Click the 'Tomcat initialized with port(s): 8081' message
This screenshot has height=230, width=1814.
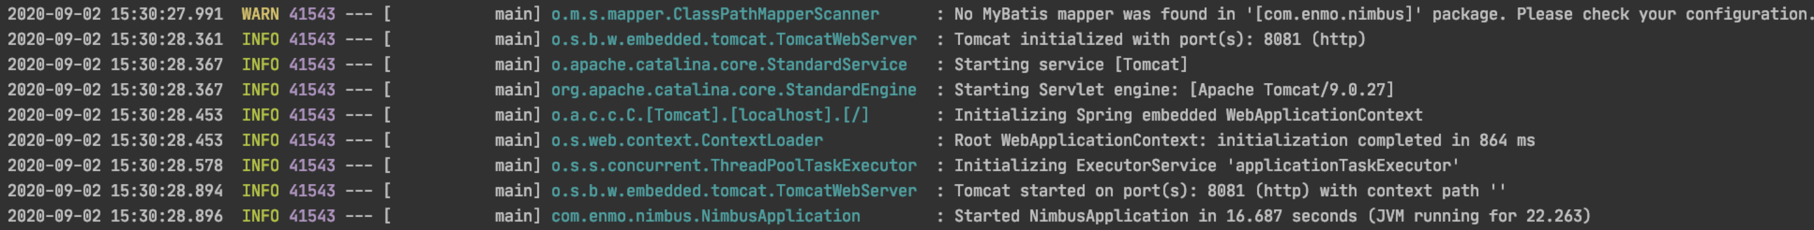(x=1159, y=39)
